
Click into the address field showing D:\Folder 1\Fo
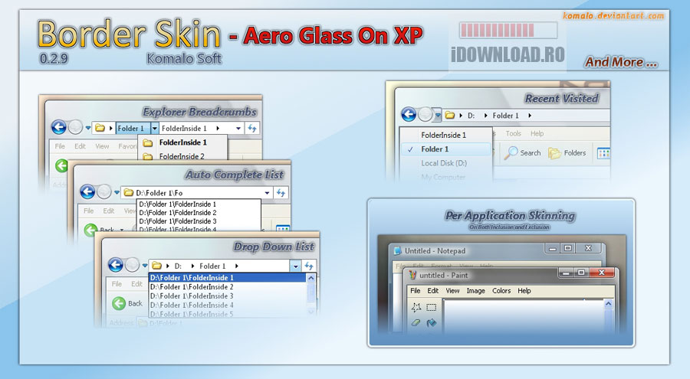196,193
